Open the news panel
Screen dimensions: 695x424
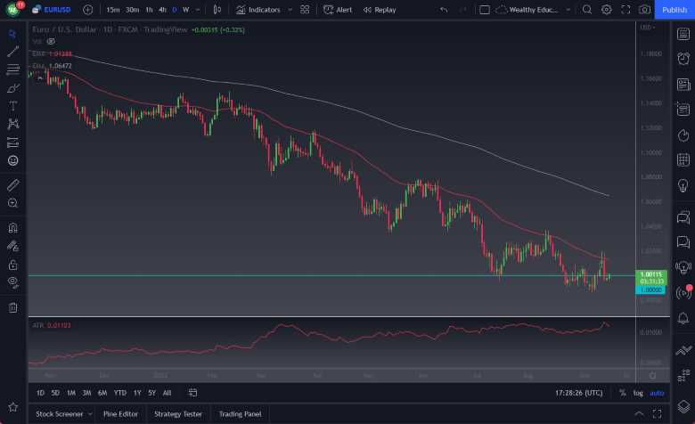click(683, 85)
